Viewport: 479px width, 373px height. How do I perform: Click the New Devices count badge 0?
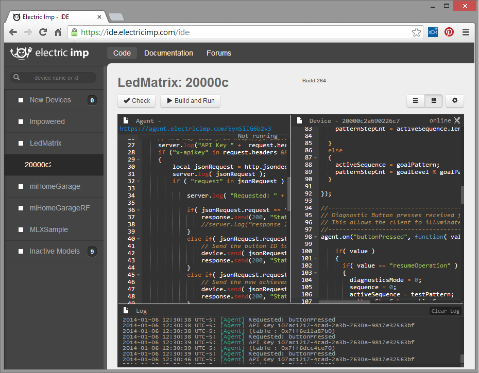[92, 100]
